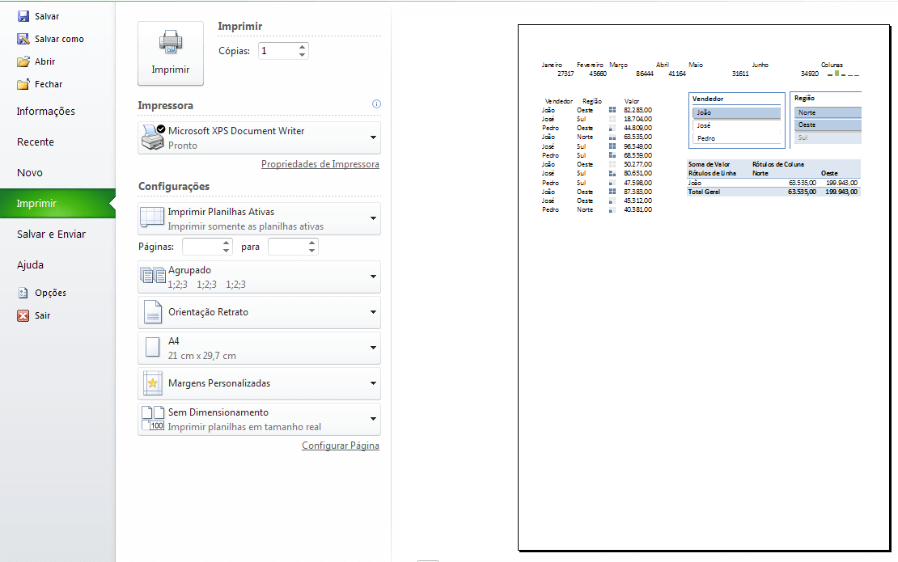Click the Cópias number input field
Image resolution: width=898 pixels, height=562 pixels.
coord(277,51)
